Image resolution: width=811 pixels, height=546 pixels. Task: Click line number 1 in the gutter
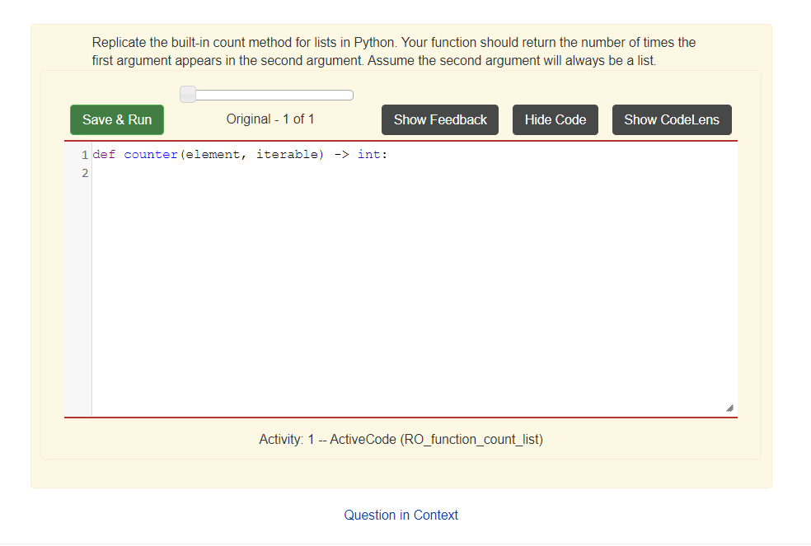click(84, 154)
